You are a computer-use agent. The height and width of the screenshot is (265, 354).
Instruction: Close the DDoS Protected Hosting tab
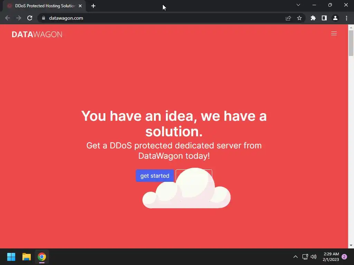[x=80, y=6]
